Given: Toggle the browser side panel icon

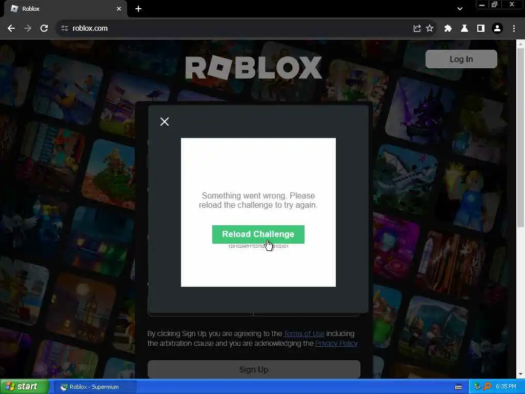Looking at the screenshot, I should coord(481,29).
